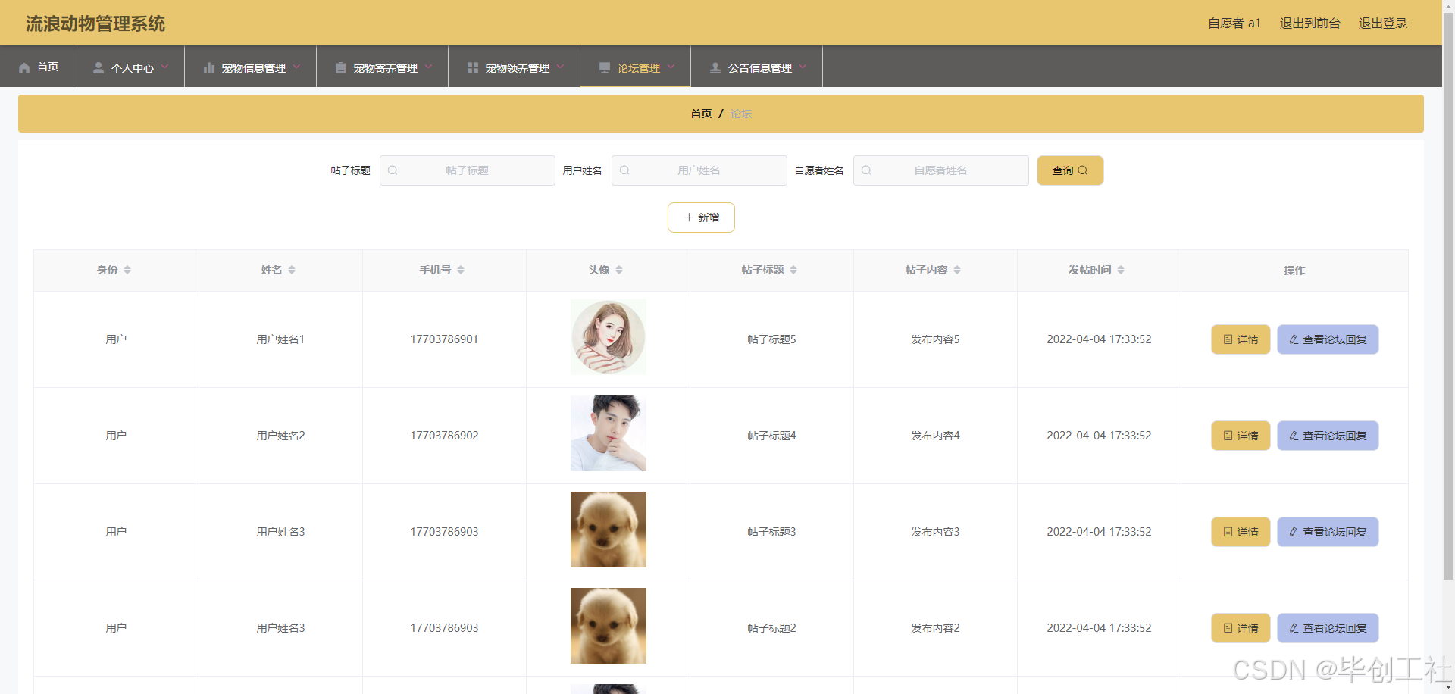This screenshot has height=694, width=1455.
Task: Expand the 论坛管理 menu chevron
Action: click(x=671, y=67)
